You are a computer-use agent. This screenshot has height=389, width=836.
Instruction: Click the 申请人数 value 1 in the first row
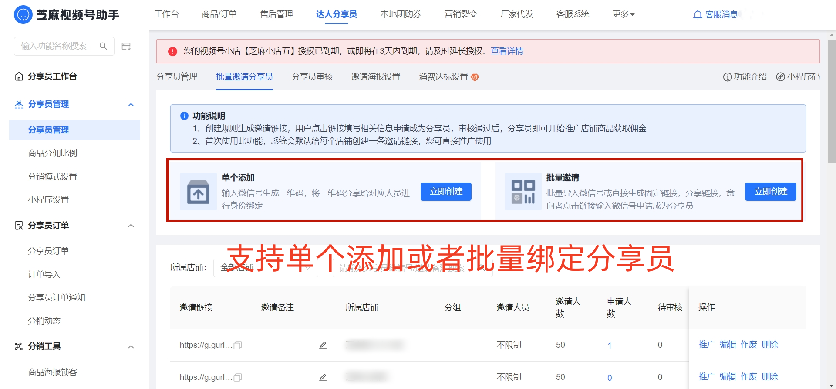[610, 346]
